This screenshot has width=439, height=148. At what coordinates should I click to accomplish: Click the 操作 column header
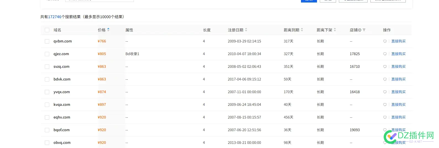387,30
